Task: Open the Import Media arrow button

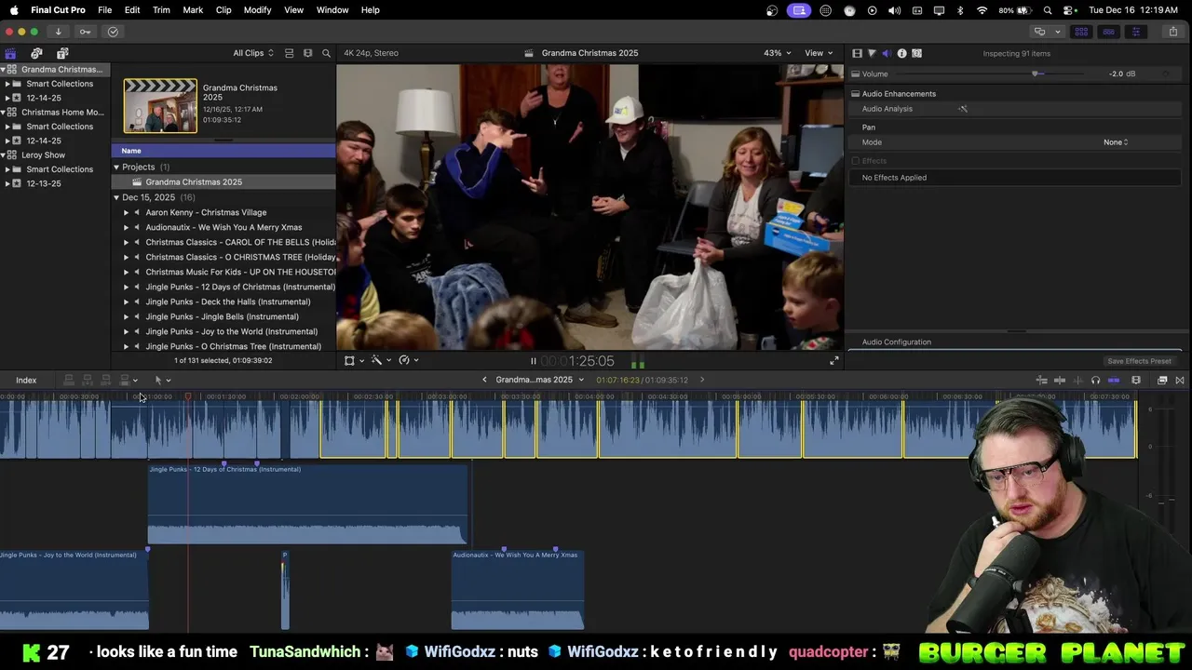Action: tap(58, 32)
